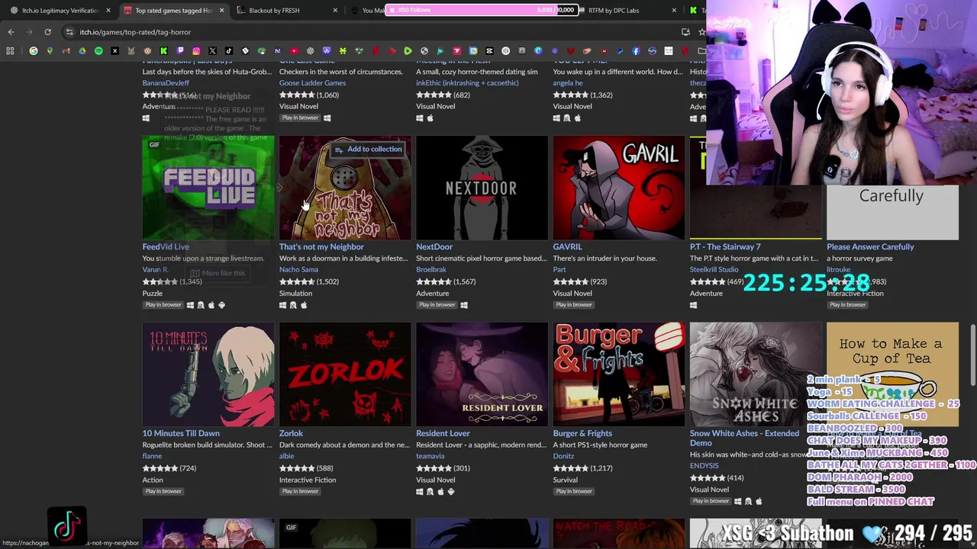Open That's not my Neighbor title link
This screenshot has height=549, width=977.
pos(321,247)
